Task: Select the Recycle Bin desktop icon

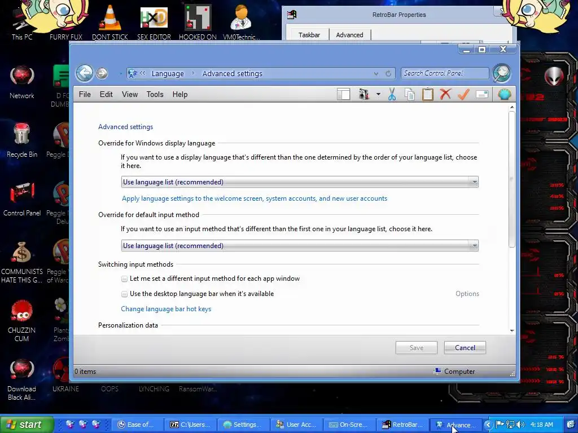Action: [22, 140]
